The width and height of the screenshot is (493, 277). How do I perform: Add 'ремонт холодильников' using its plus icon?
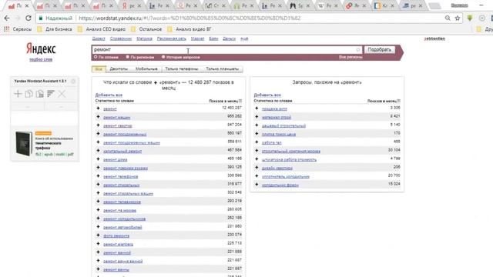[98, 219]
